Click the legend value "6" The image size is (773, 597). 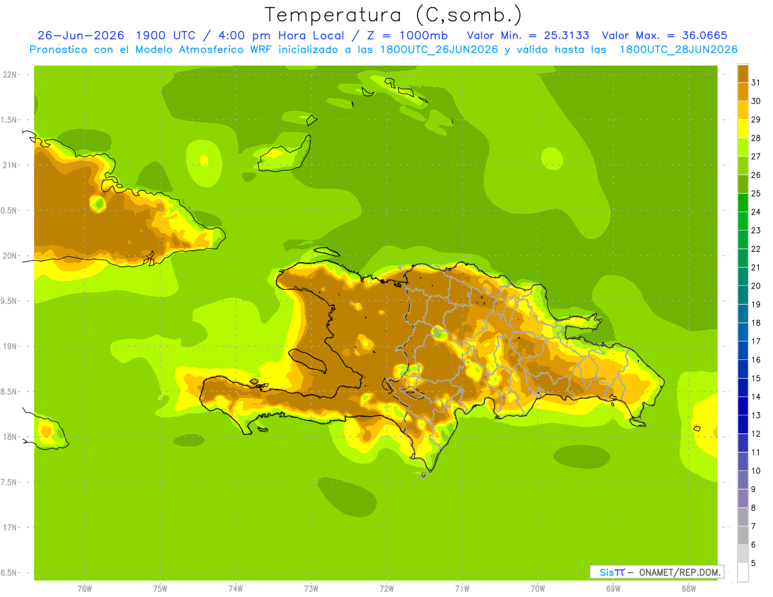click(754, 545)
